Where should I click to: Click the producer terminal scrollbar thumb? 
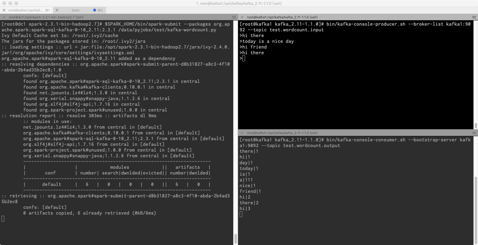[476, 125]
